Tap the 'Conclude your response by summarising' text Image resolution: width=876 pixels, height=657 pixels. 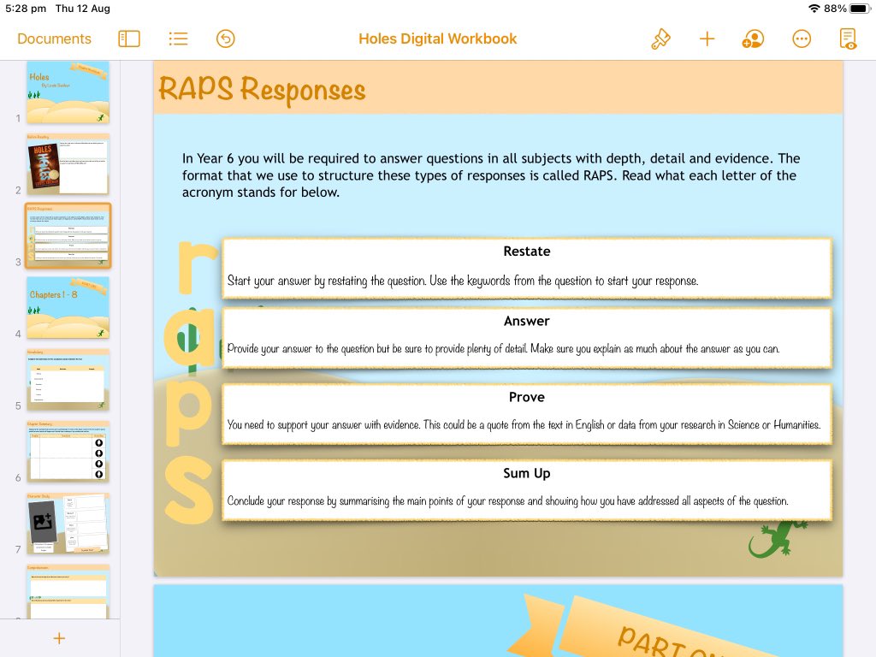(x=507, y=500)
